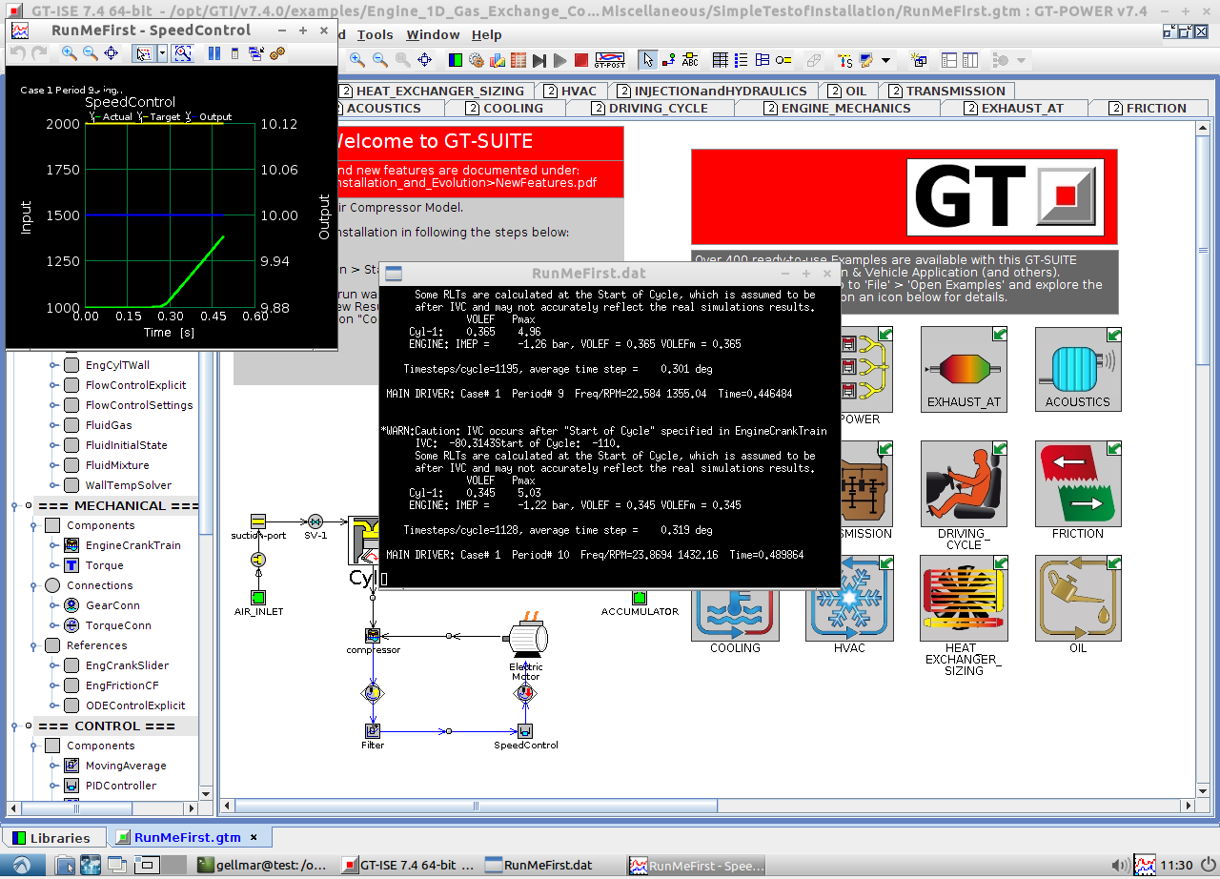Expand the FluidMixture tree node
Viewport: 1220px width, 879px height.
(x=52, y=465)
